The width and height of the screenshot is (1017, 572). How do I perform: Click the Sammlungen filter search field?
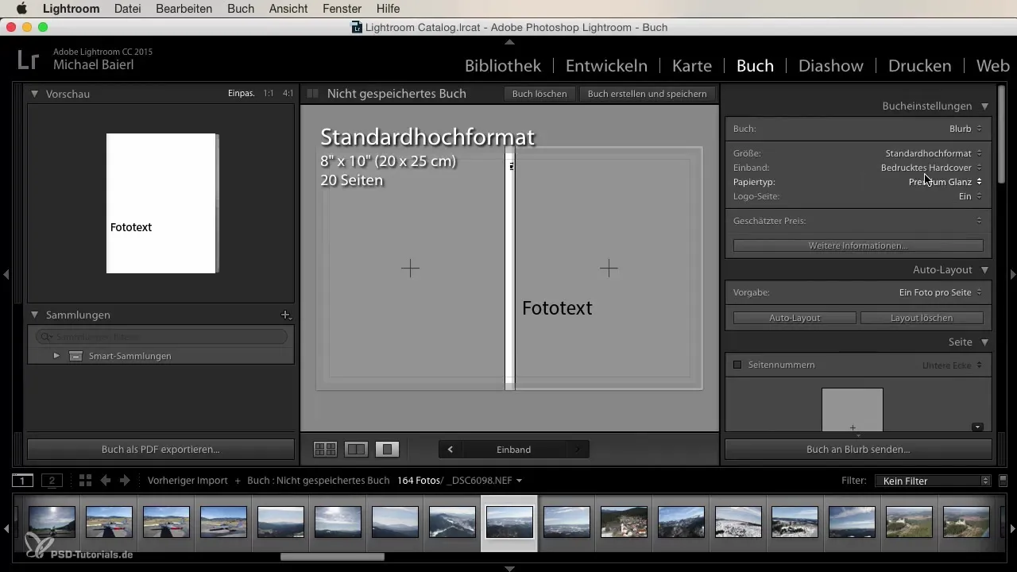coord(161,337)
